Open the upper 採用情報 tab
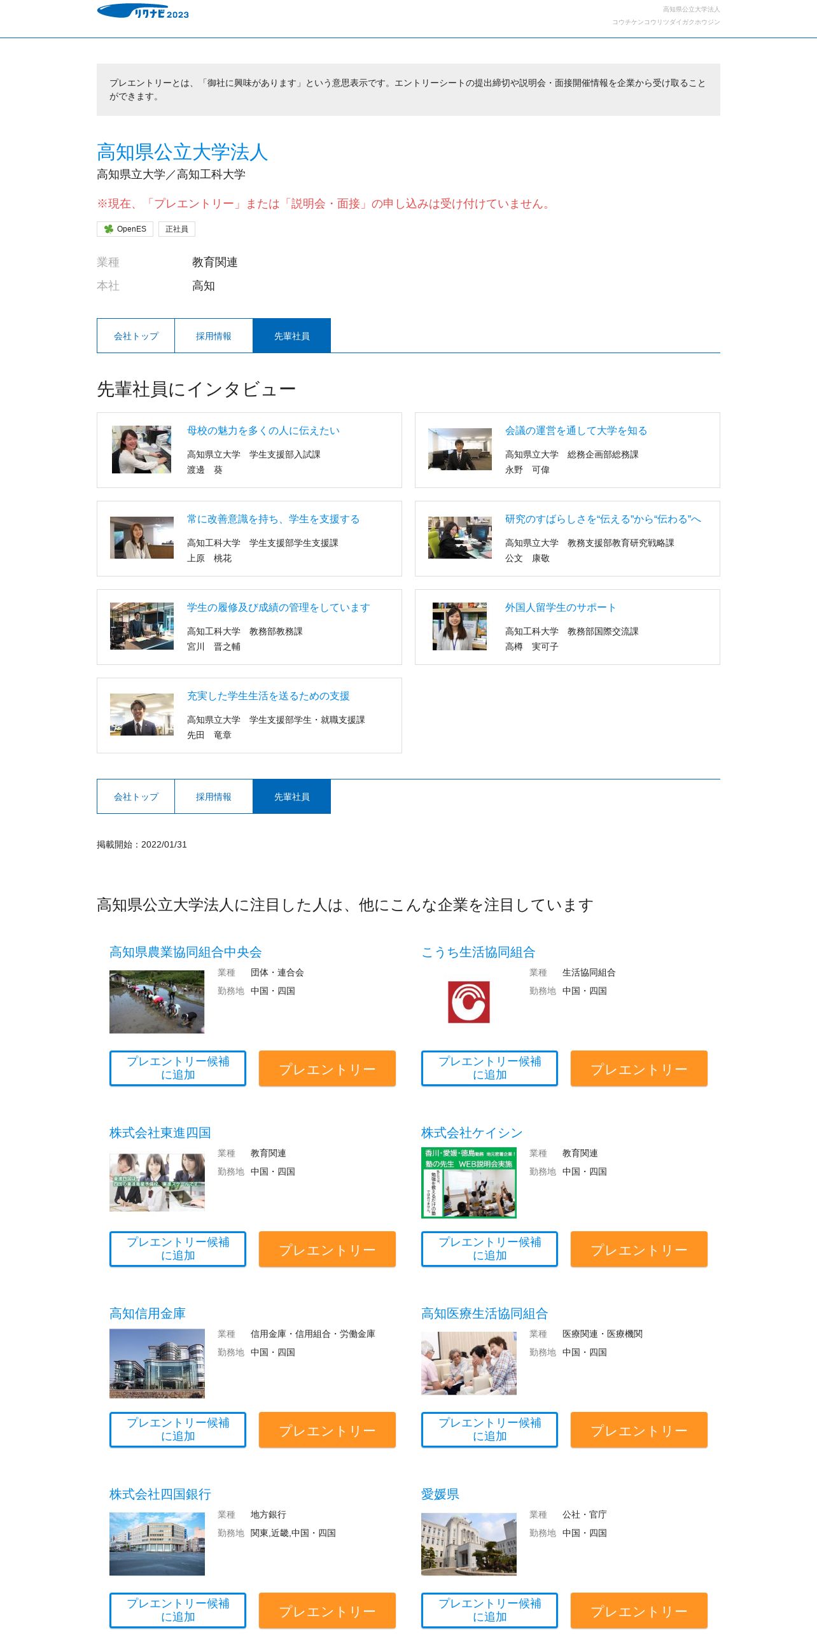Screen dimensions: 817x1634 pos(214,336)
